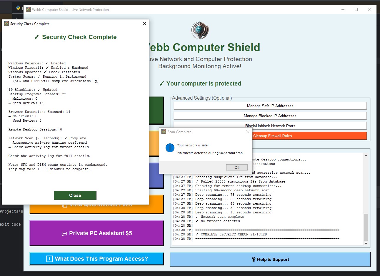Click the info icon on What Does This Program Access
Screen dimensions: 380x276
[x=49, y=259]
